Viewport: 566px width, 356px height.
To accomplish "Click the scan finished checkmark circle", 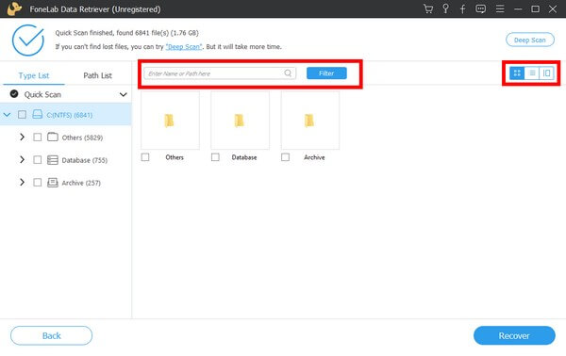I will [28, 40].
